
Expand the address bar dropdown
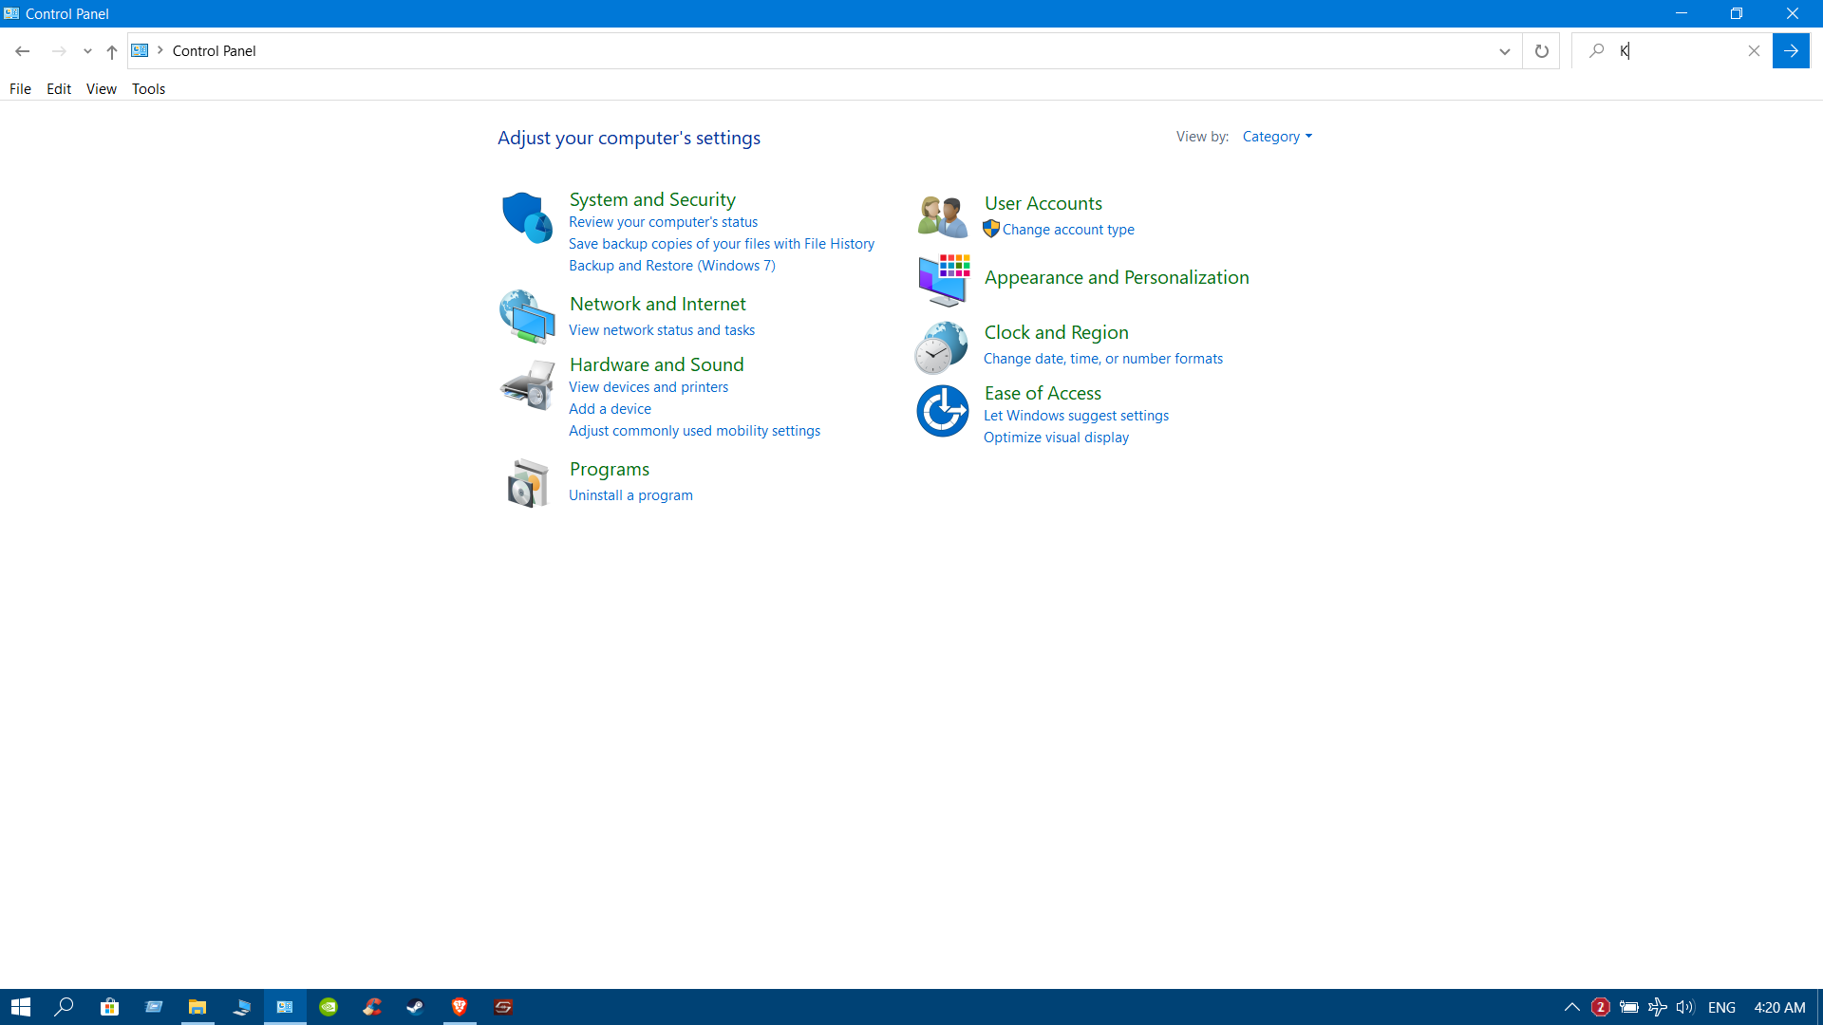click(1504, 50)
